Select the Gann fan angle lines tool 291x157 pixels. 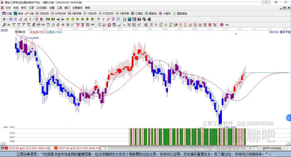tap(105, 25)
